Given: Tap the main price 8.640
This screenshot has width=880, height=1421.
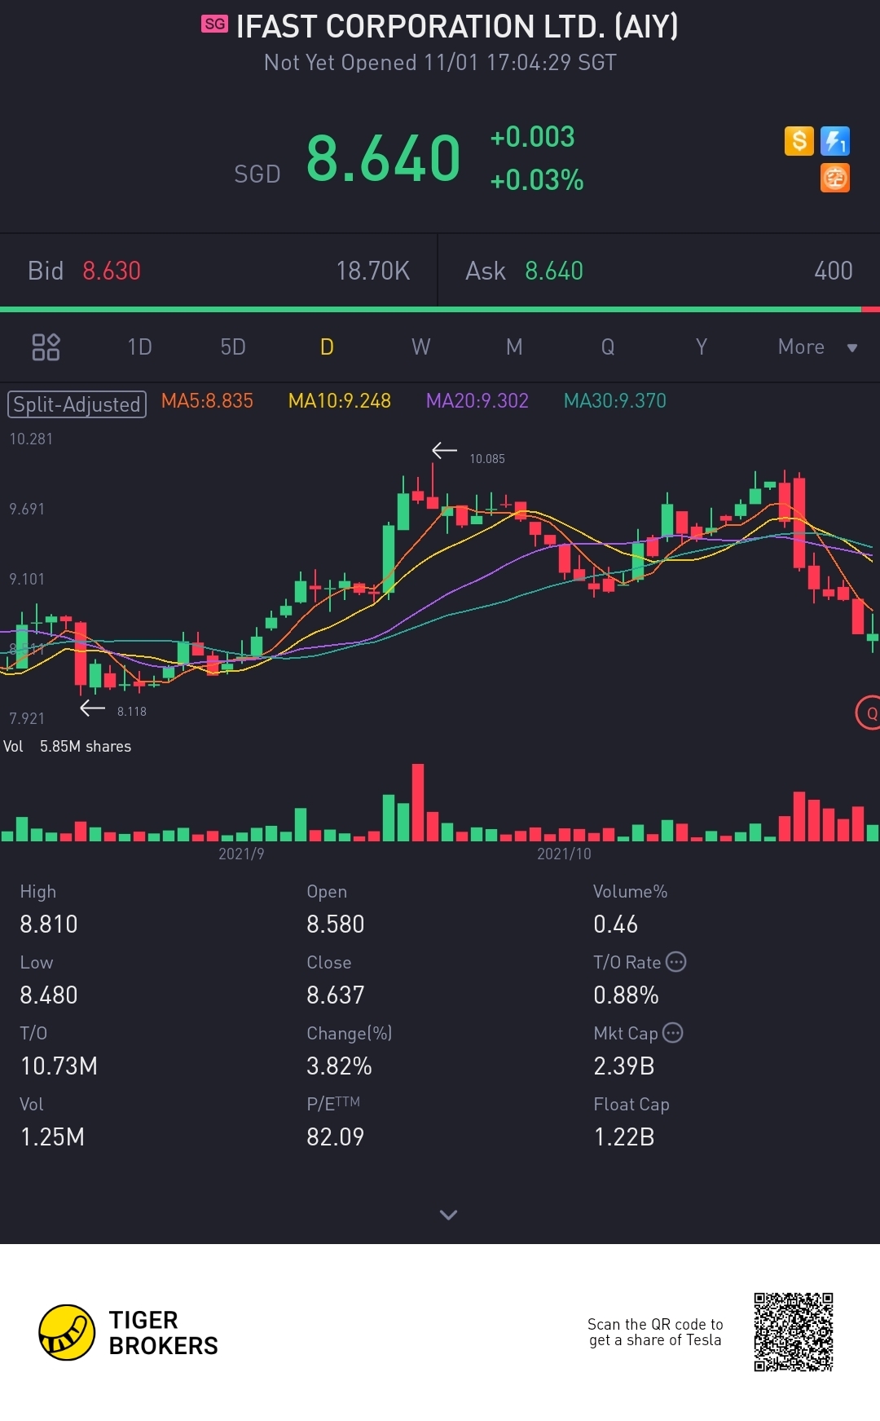Looking at the screenshot, I should [383, 158].
